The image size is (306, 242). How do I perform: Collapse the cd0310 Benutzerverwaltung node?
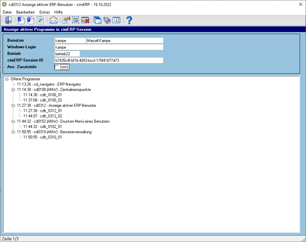pos(13,132)
